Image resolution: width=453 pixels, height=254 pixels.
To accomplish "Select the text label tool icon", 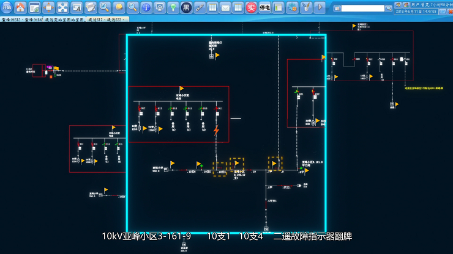I will coord(77,7).
